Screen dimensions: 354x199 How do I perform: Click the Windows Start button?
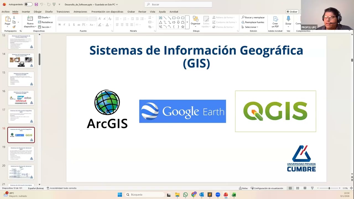[x=120, y=195]
